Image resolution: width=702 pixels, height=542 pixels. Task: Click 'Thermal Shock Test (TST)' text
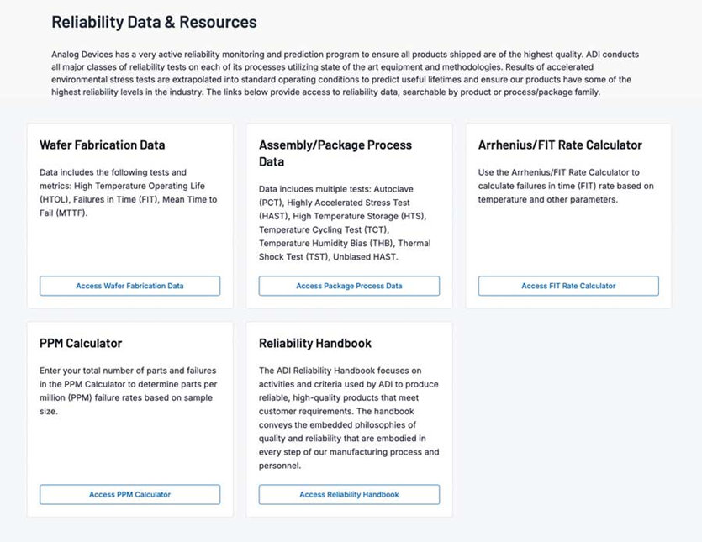point(339,250)
